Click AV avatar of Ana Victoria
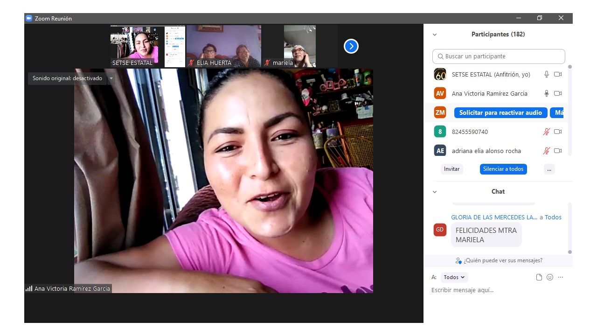The height and width of the screenshot is (336, 597). point(440,93)
